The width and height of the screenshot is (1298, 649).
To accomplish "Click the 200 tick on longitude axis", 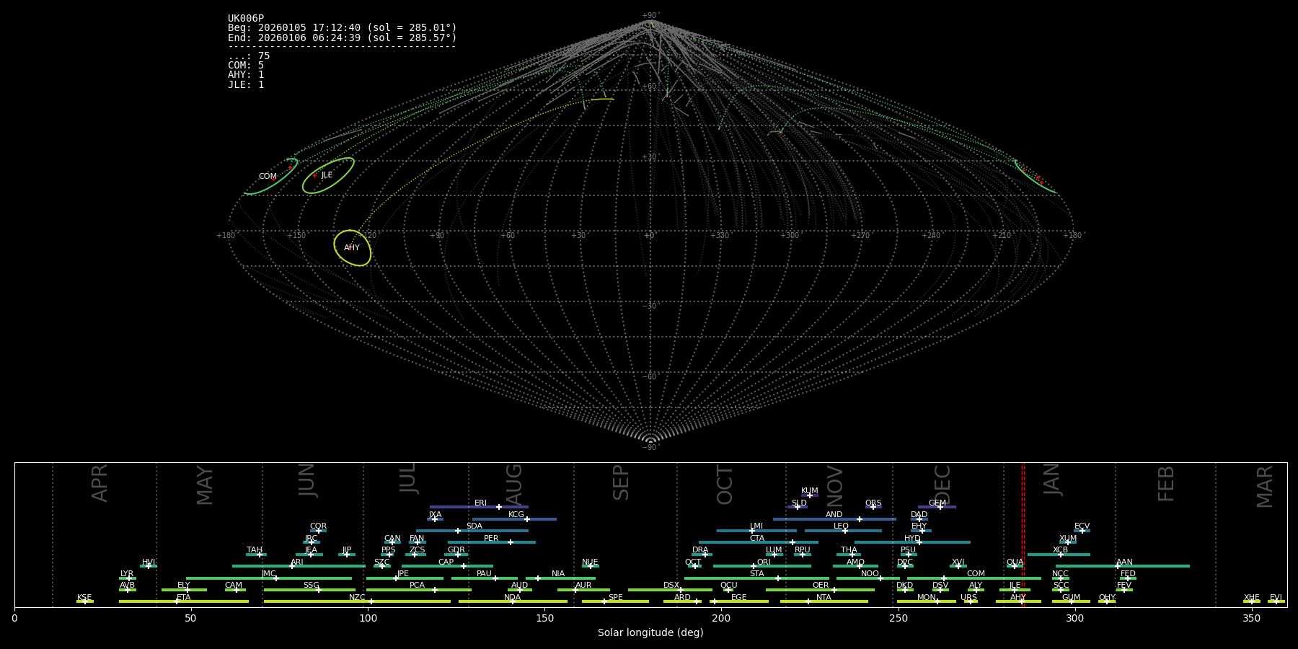I will 721,618.
